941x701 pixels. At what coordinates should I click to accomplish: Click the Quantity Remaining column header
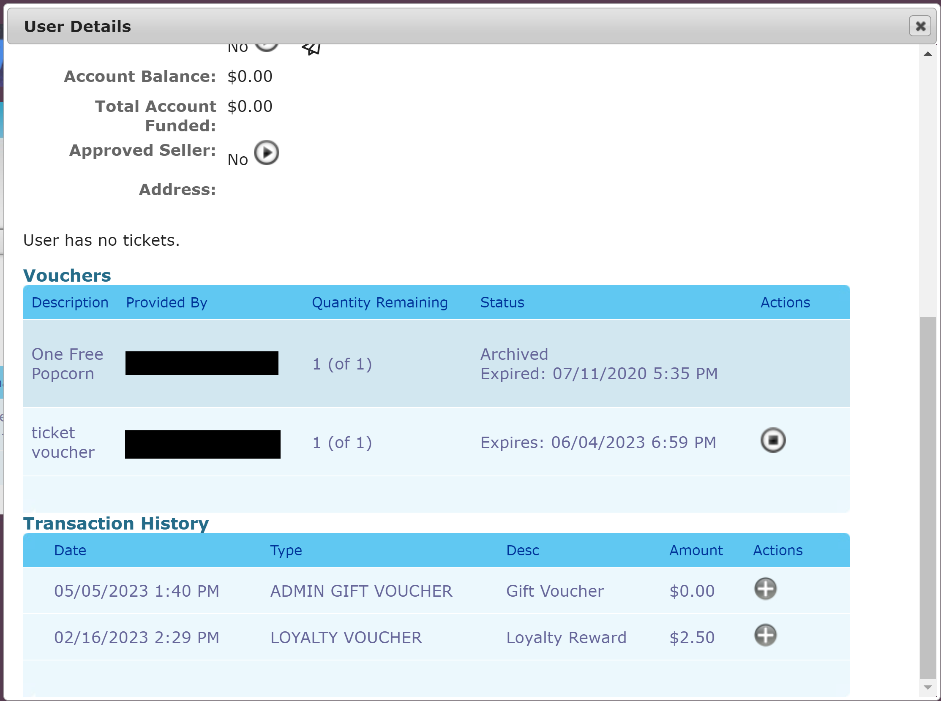[x=379, y=302]
